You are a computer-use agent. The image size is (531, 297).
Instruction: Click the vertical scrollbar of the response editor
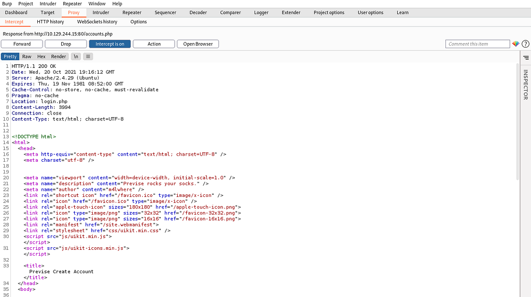518,122
